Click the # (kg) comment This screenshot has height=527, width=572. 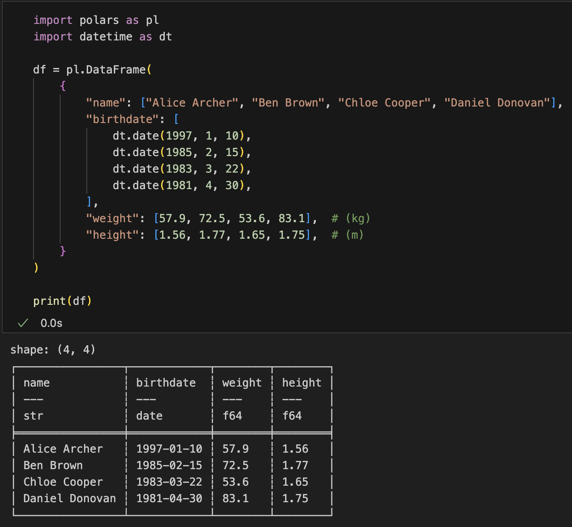tap(351, 219)
